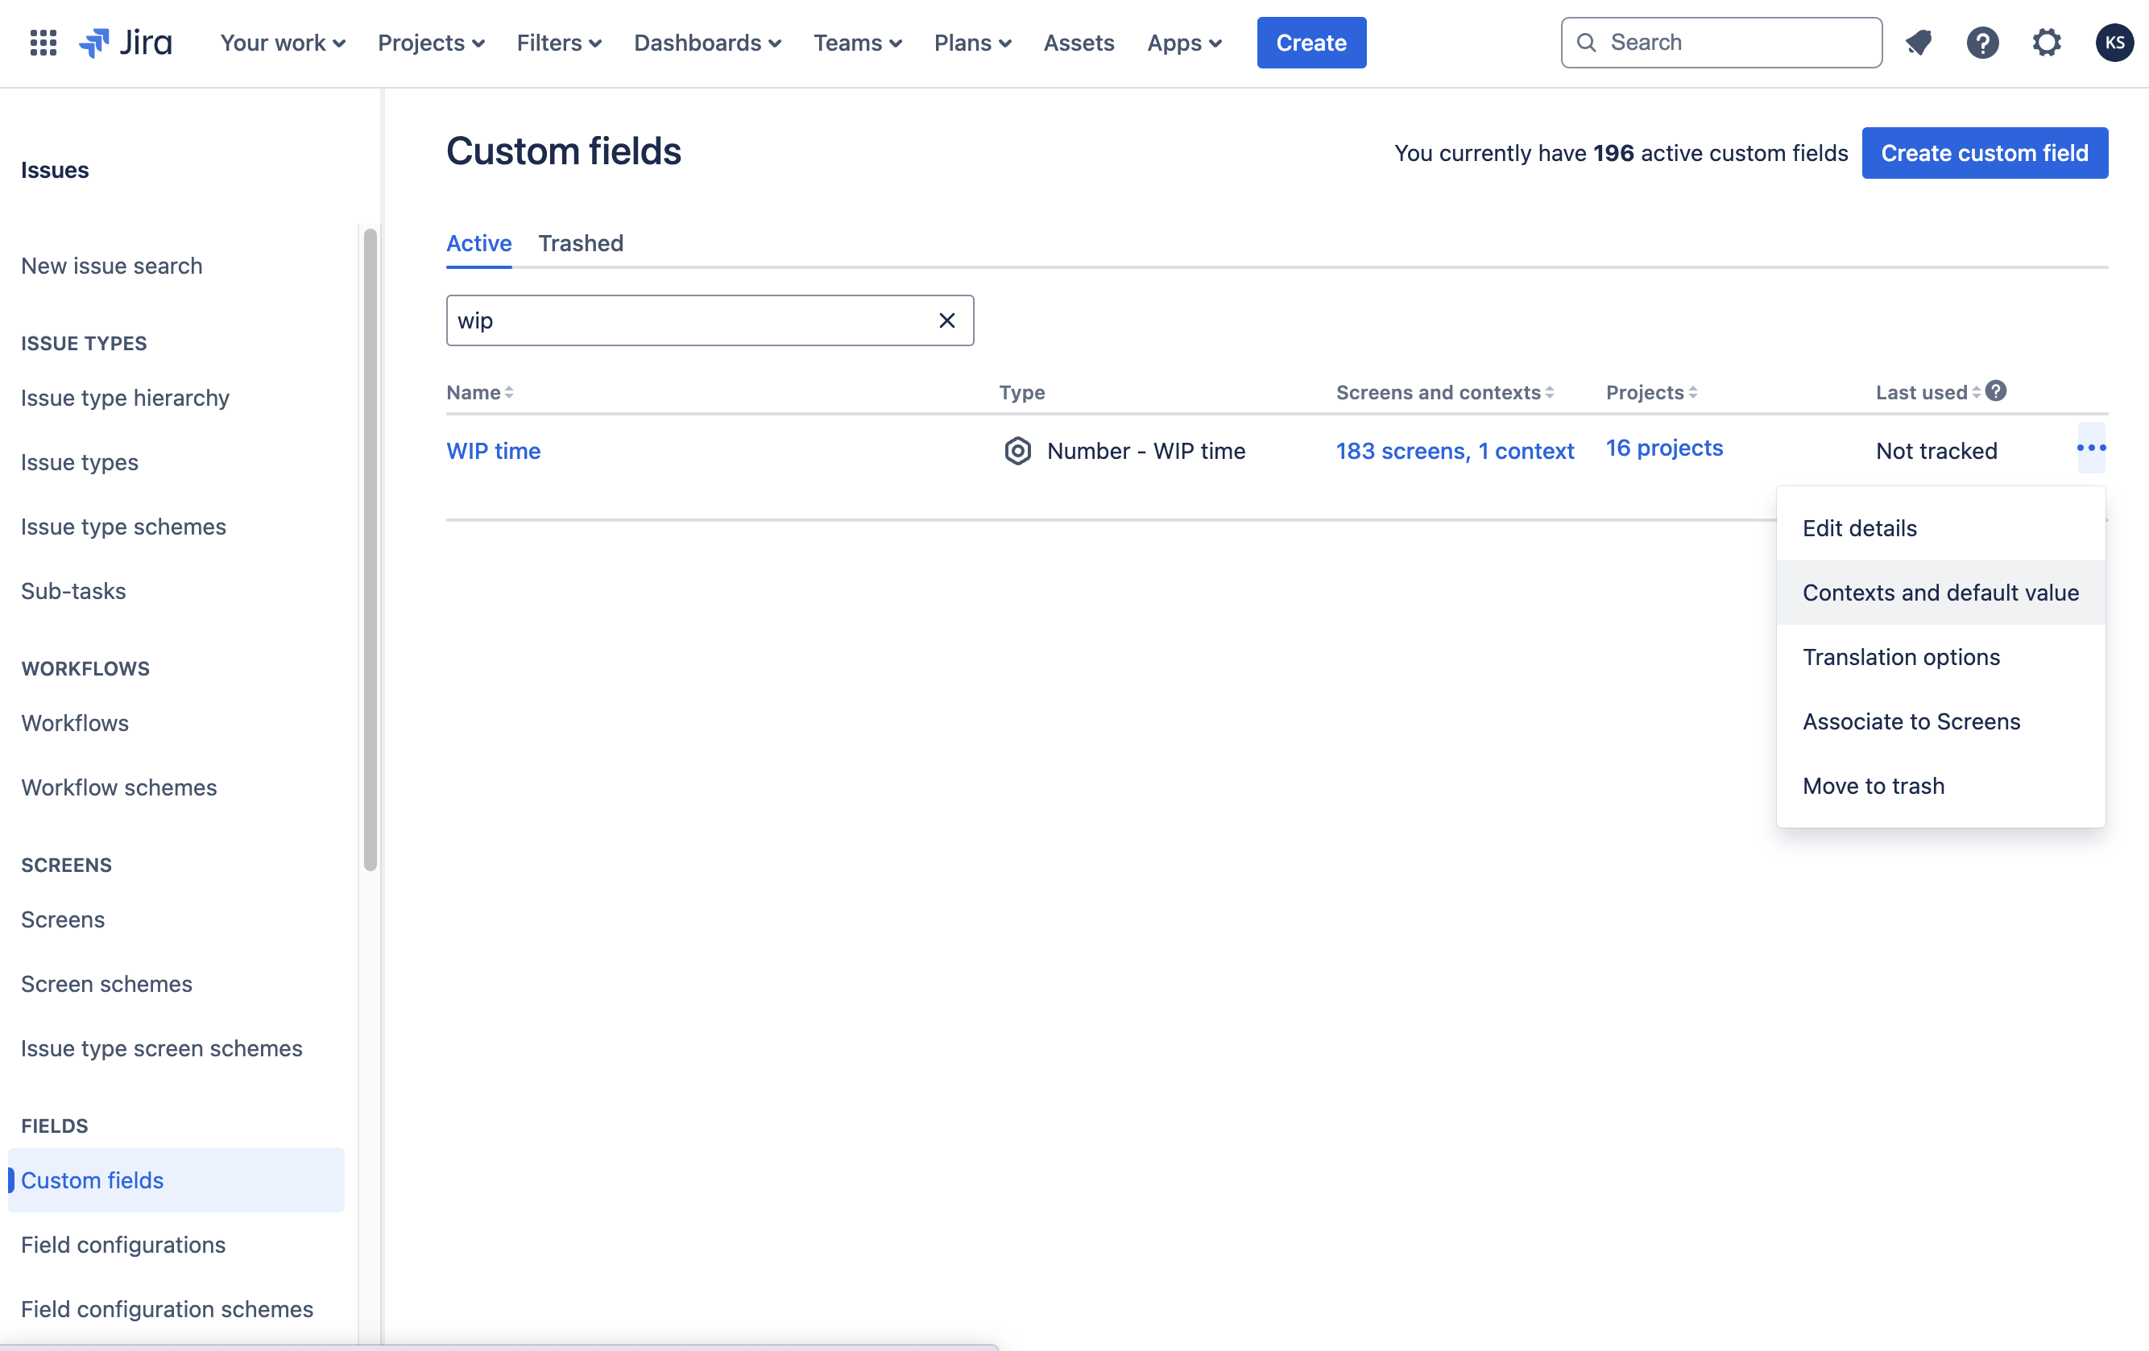Switch to the Trashed tab
Viewport: 2149px width, 1351px height.
580,242
